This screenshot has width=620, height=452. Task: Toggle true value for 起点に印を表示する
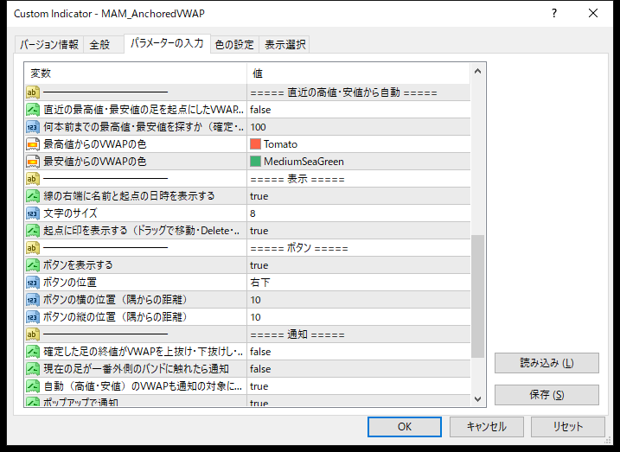359,231
